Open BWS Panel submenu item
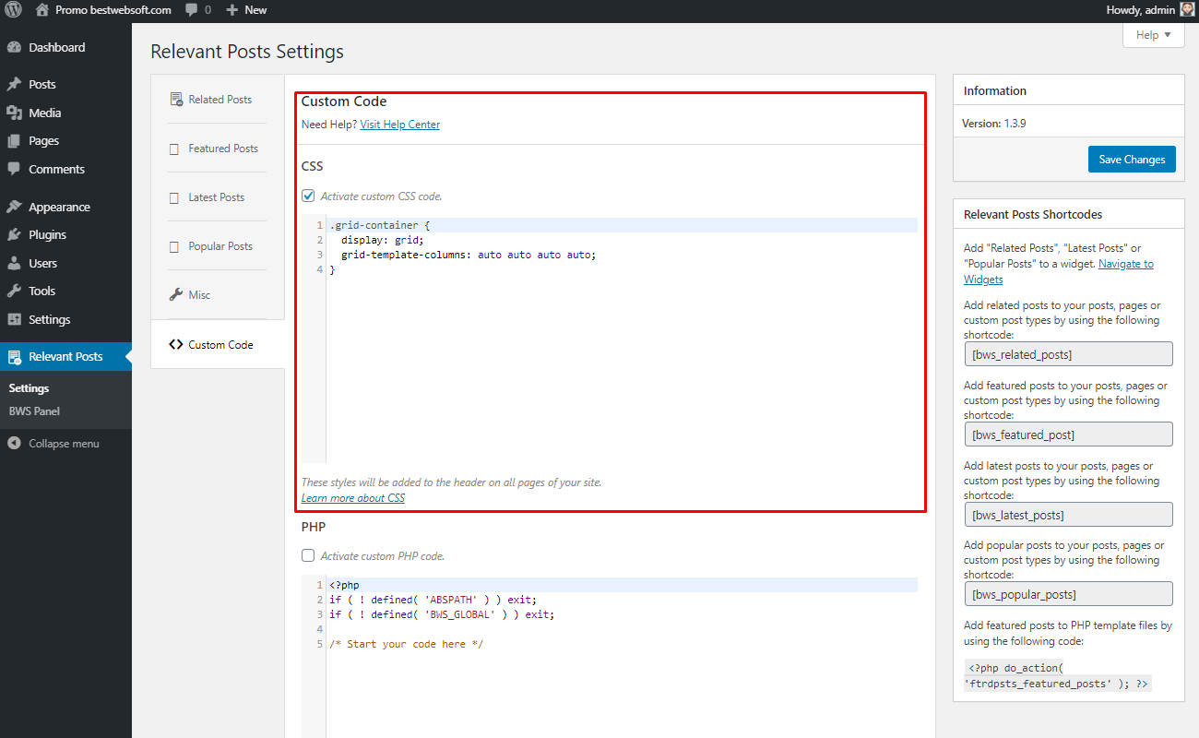The width and height of the screenshot is (1199, 738). click(x=34, y=411)
